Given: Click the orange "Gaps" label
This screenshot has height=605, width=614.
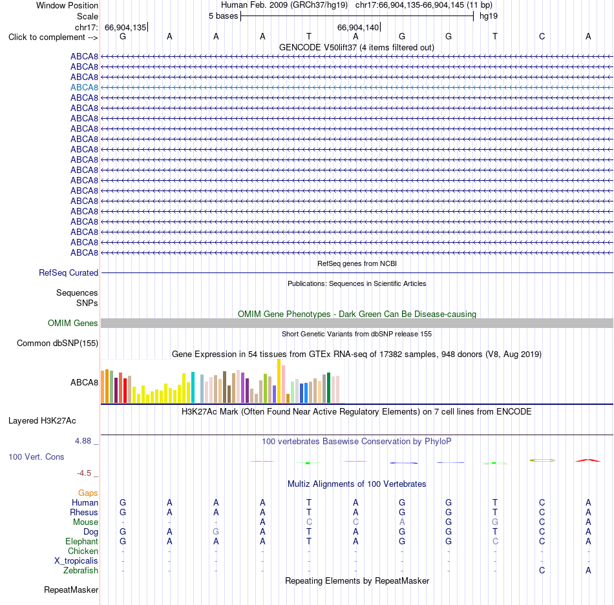Looking at the screenshot, I should 88,493.
